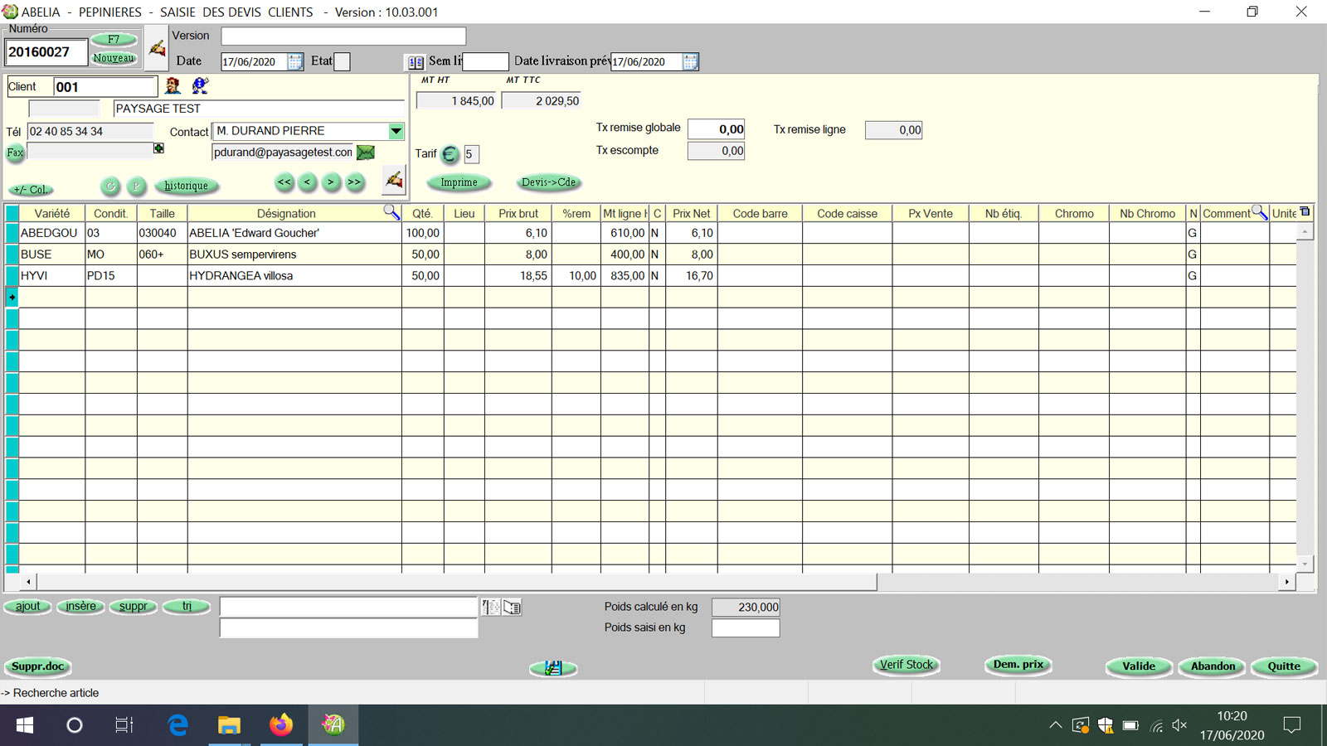This screenshot has height=746, width=1327.
Task: Click into the Version input field
Action: coord(343,36)
